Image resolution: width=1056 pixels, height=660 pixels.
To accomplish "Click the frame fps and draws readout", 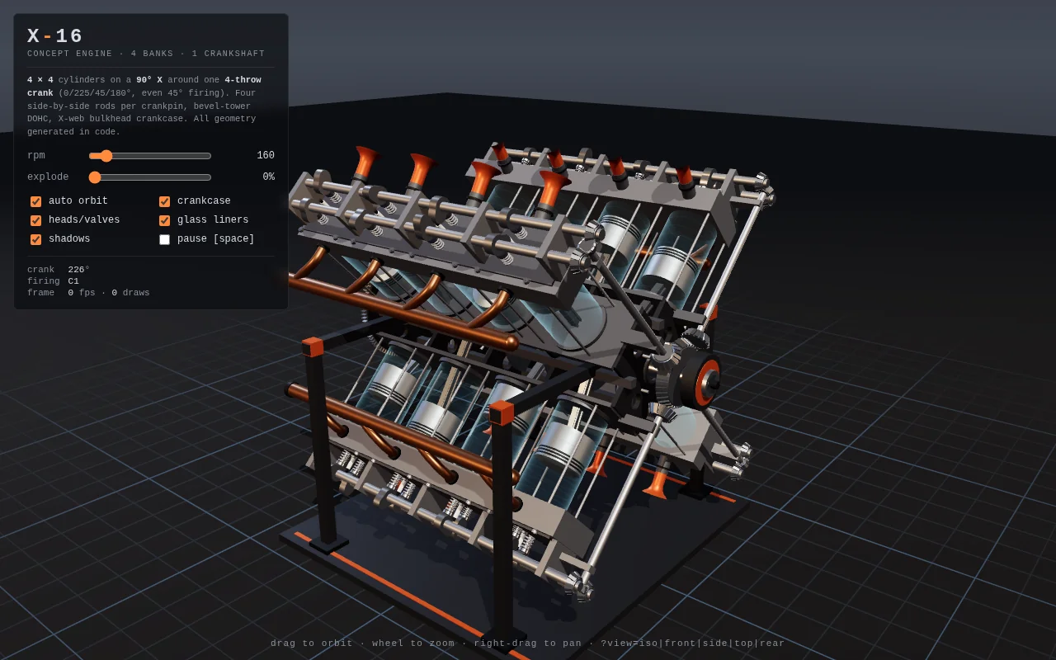I will (109, 293).
